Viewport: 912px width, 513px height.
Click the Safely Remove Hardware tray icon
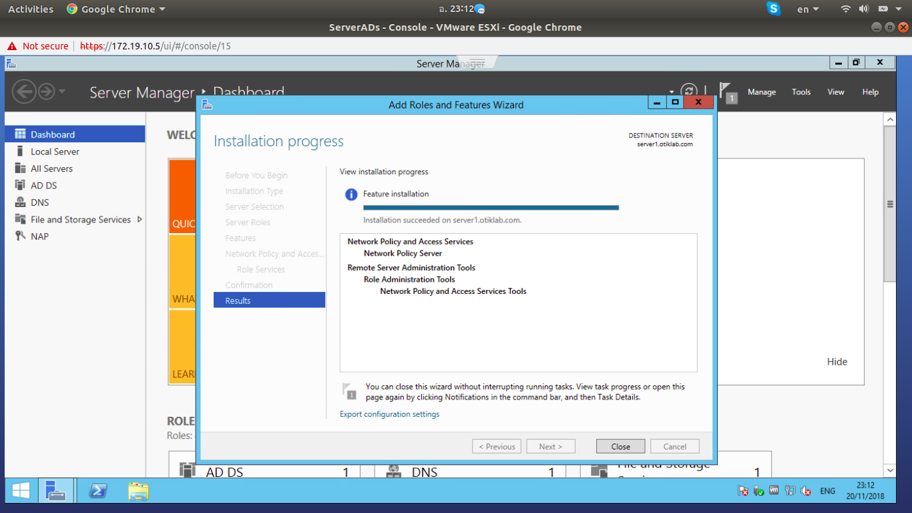pos(758,491)
